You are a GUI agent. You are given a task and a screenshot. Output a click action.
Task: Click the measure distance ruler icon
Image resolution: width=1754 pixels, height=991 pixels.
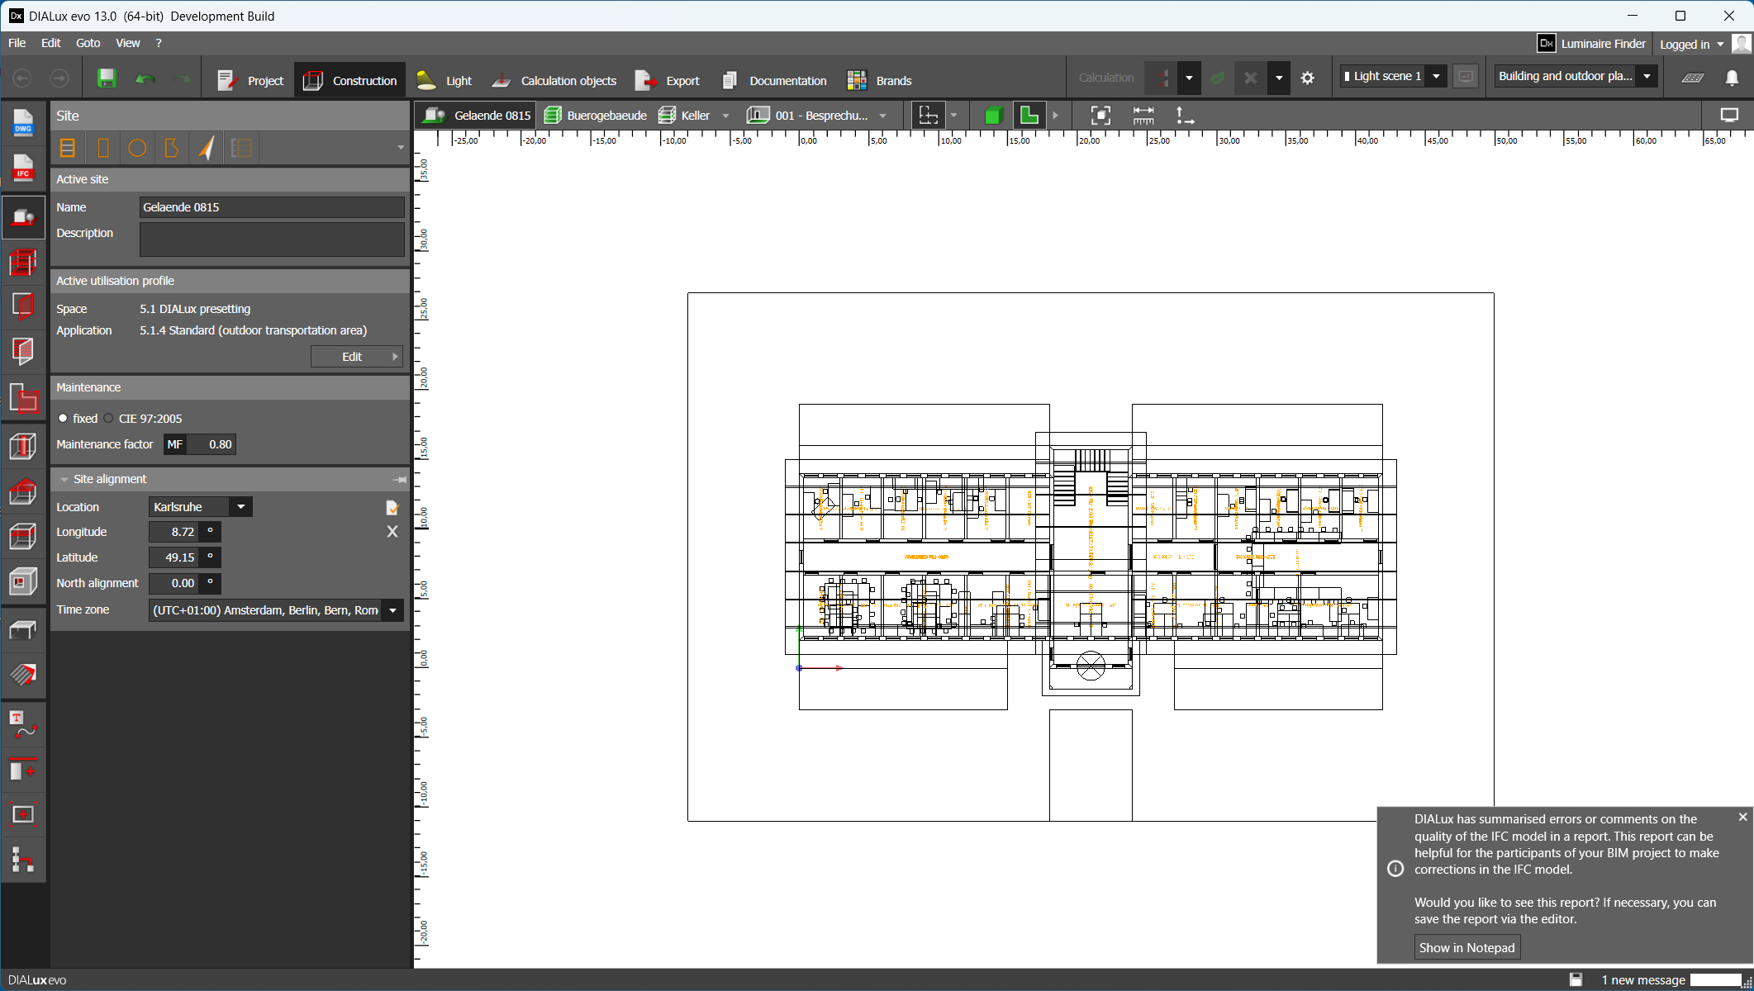(1143, 116)
